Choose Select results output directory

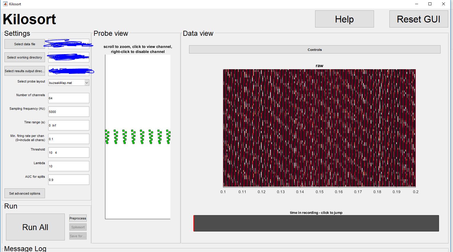25,71
